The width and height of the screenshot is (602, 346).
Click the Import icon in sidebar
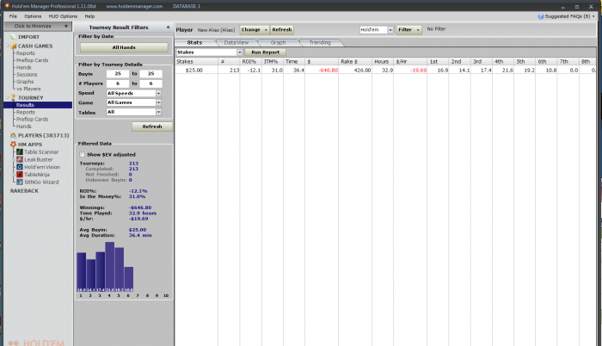tap(13, 37)
